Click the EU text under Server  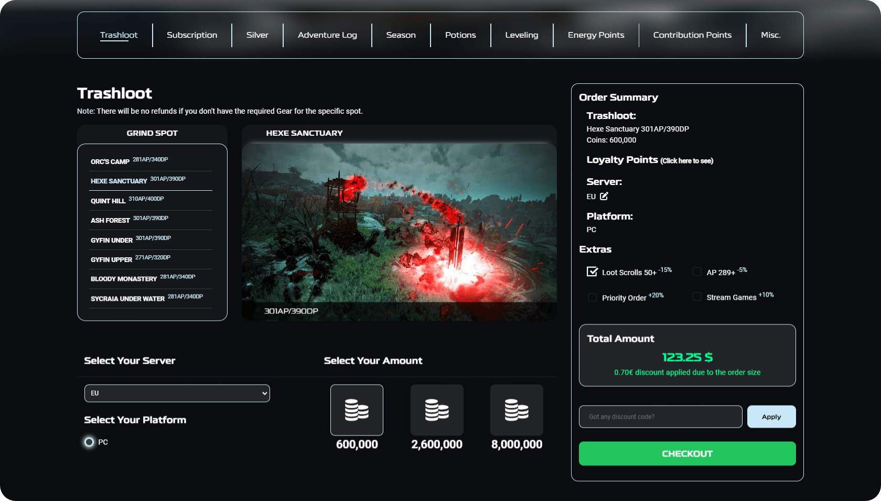(591, 197)
